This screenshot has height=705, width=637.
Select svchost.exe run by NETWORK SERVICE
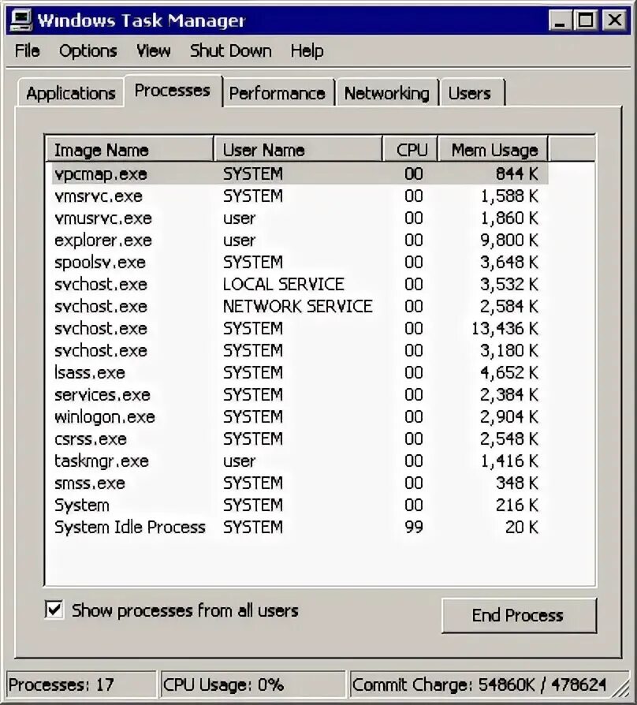[x=300, y=306]
